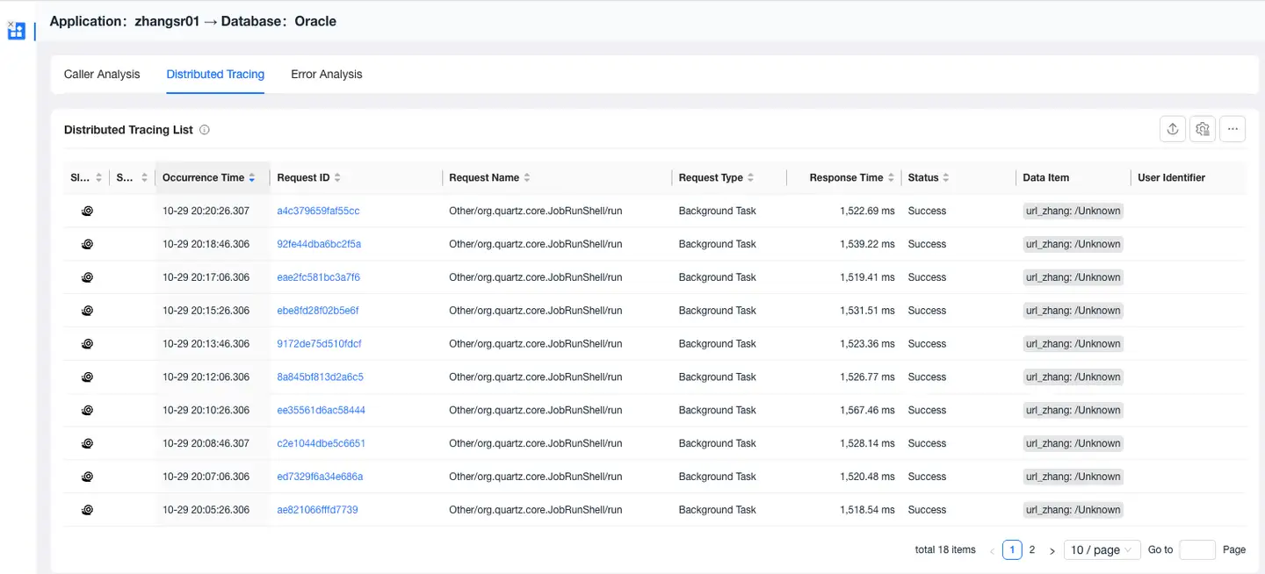The height and width of the screenshot is (574, 1265).
Task: Go to the next page arrow
Action: point(1052,550)
